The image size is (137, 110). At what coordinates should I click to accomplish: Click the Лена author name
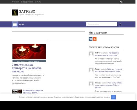(x=97, y=69)
